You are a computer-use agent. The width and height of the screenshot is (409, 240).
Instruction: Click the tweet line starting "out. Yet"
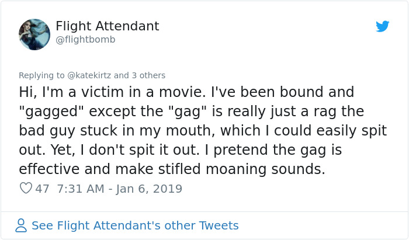[x=180, y=150]
